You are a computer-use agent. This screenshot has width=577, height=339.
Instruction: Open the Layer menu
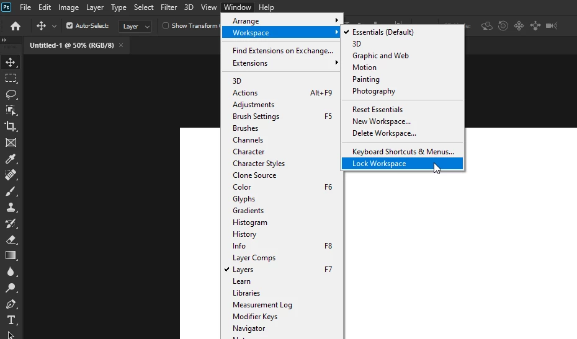(94, 7)
